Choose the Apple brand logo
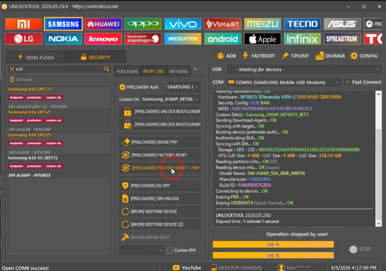386x271 pixels. tap(262, 39)
